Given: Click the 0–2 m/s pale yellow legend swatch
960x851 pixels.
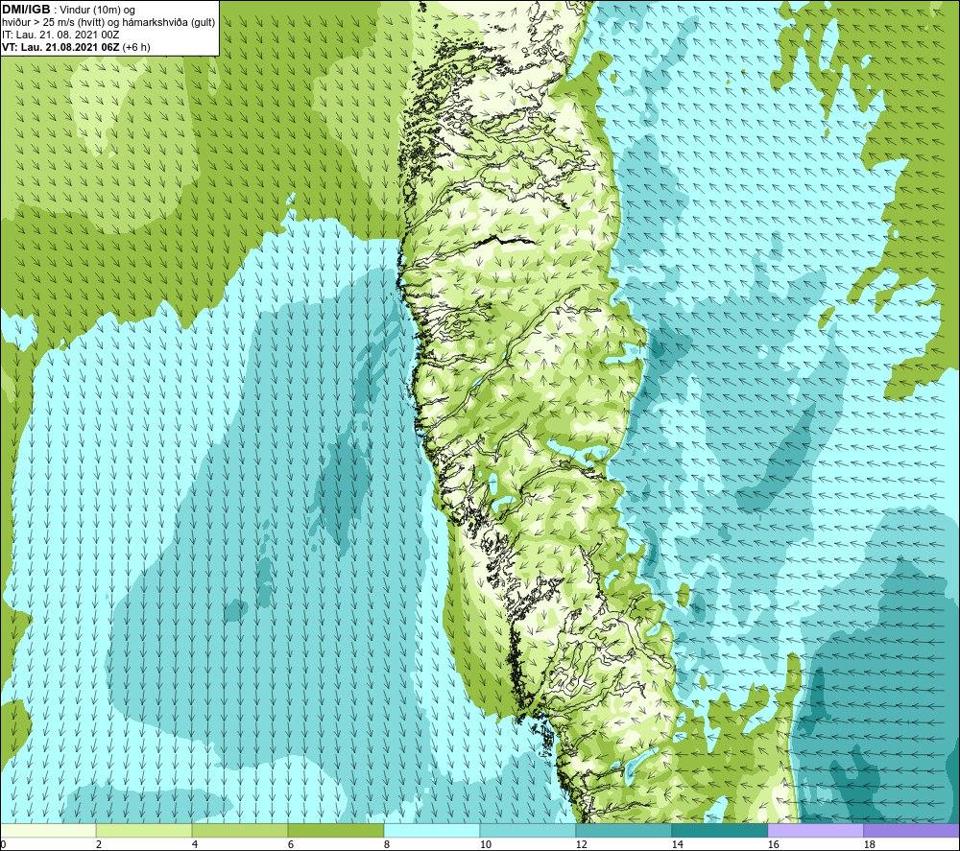Looking at the screenshot, I should pyautogui.click(x=48, y=830).
